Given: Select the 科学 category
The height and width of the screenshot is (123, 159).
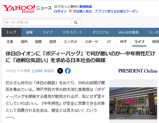Looking at the screenshot, I should (123, 42).
